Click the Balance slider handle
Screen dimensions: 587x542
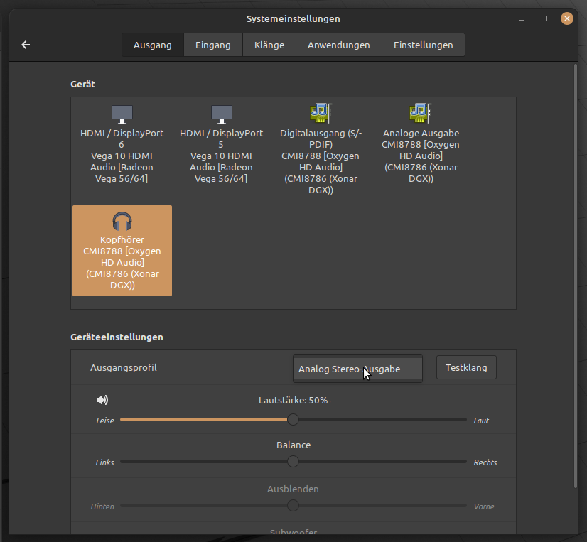293,462
